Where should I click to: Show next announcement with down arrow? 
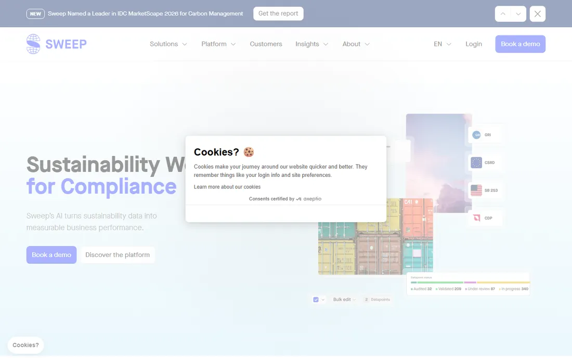pyautogui.click(x=518, y=14)
